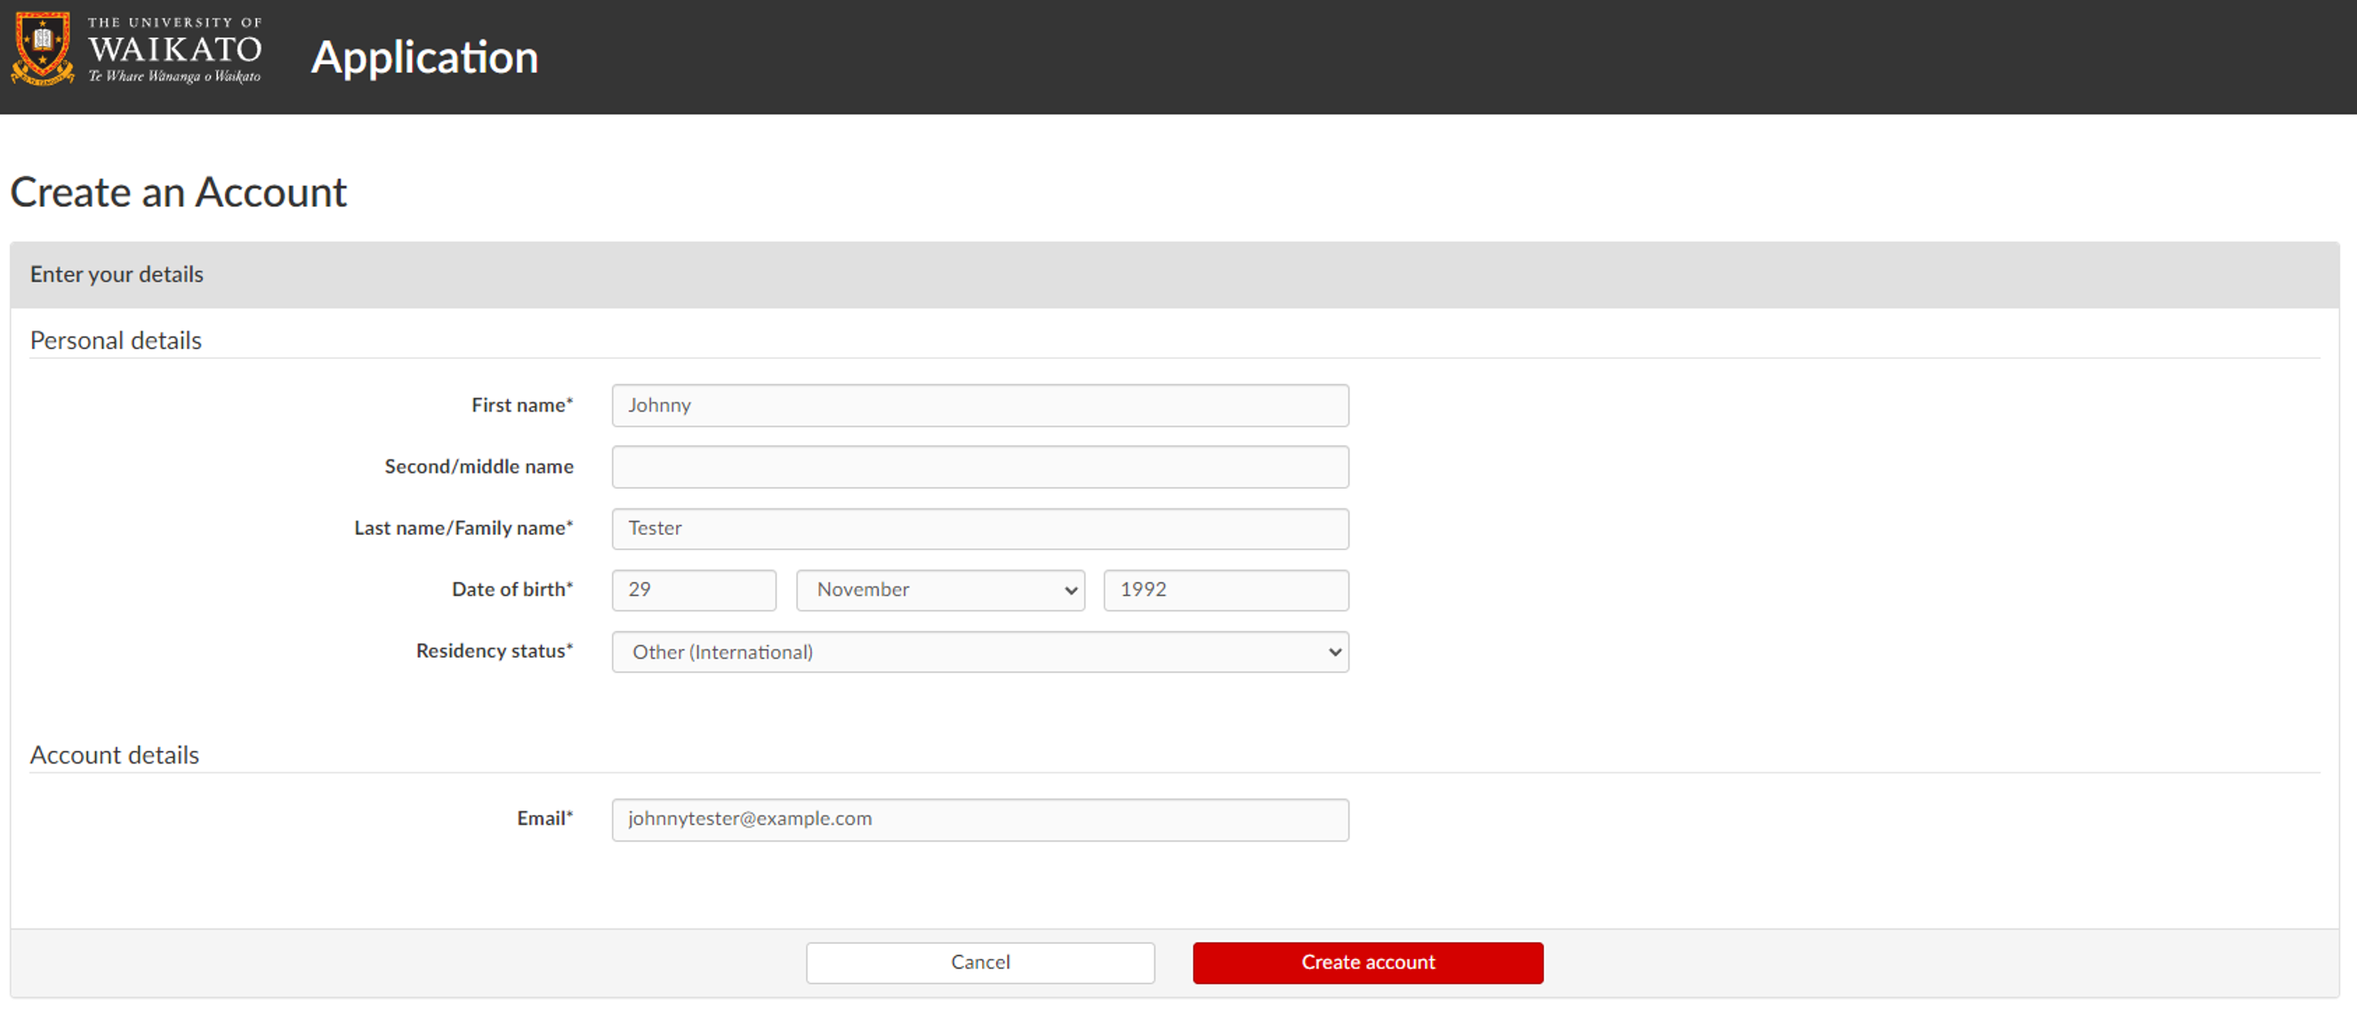
Task: Click the Application header title
Action: point(424,58)
